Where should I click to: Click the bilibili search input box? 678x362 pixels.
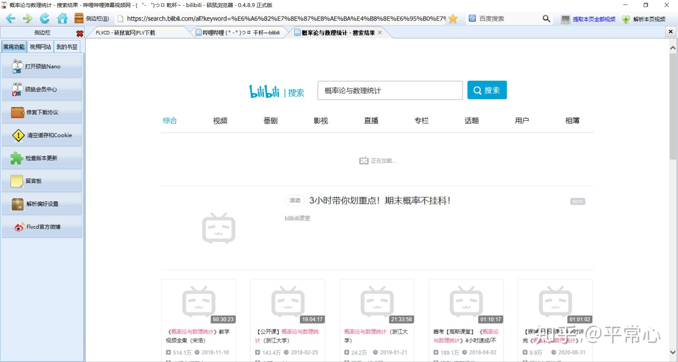click(390, 91)
